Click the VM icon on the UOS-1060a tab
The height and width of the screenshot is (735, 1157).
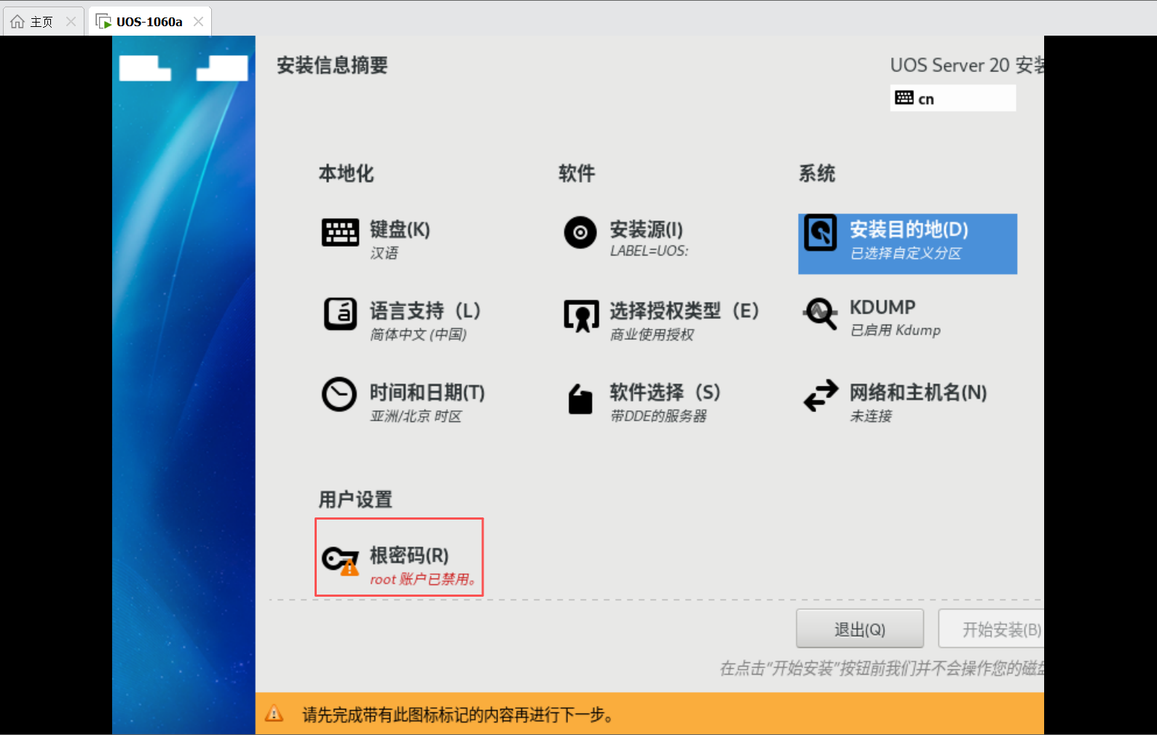pyautogui.click(x=103, y=22)
